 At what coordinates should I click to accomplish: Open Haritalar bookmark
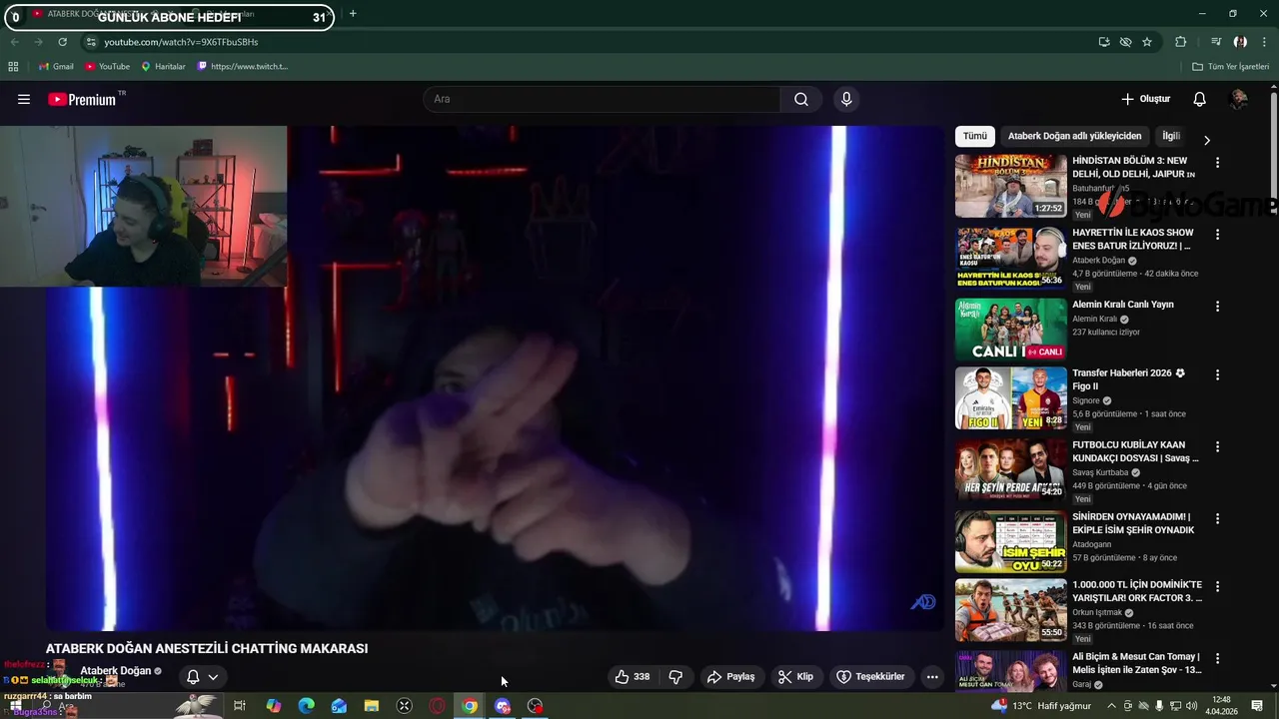[x=163, y=67]
